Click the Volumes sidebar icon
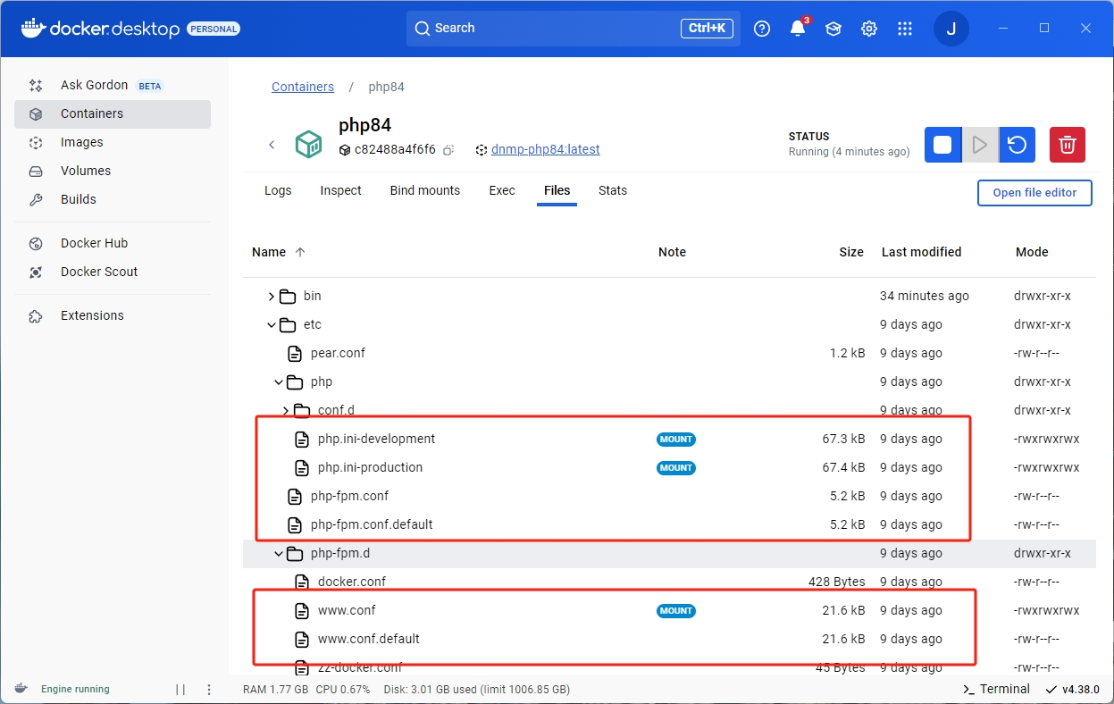This screenshot has width=1114, height=704. coord(36,172)
